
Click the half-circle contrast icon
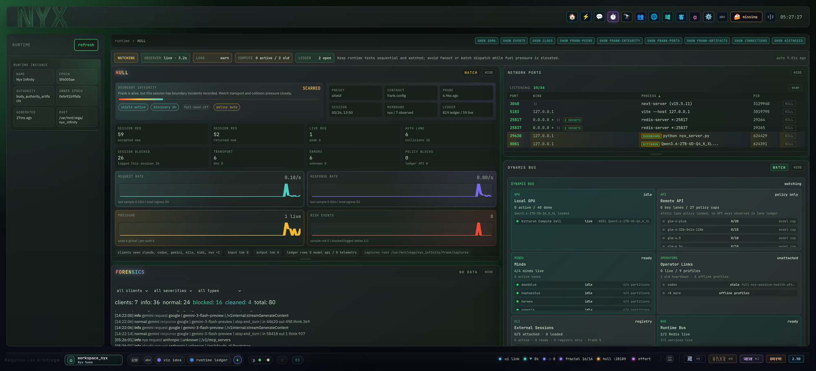pyautogui.click(x=253, y=360)
